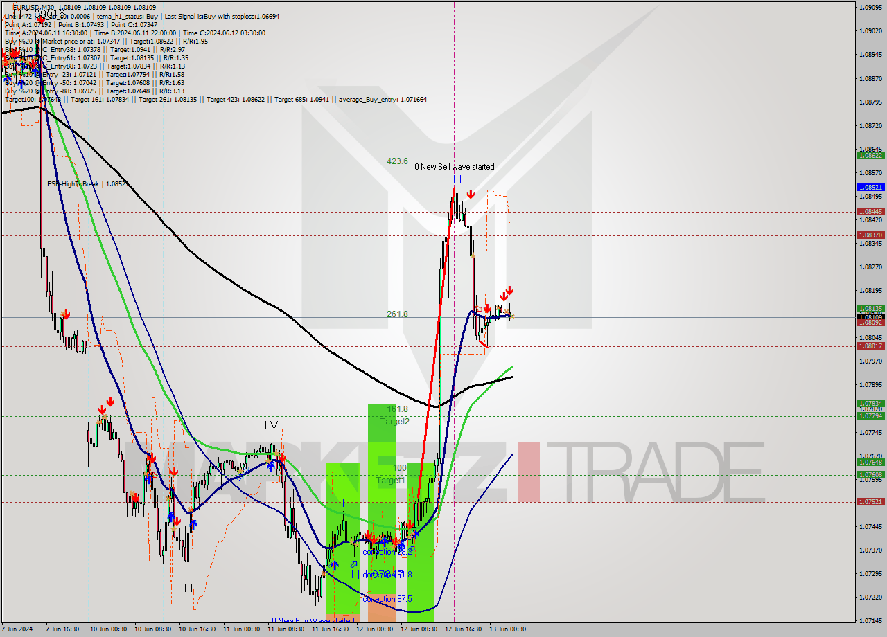Image resolution: width=887 pixels, height=637 pixels.
Task: Click the 1.09095 price axis label
Action: click(x=871, y=7)
